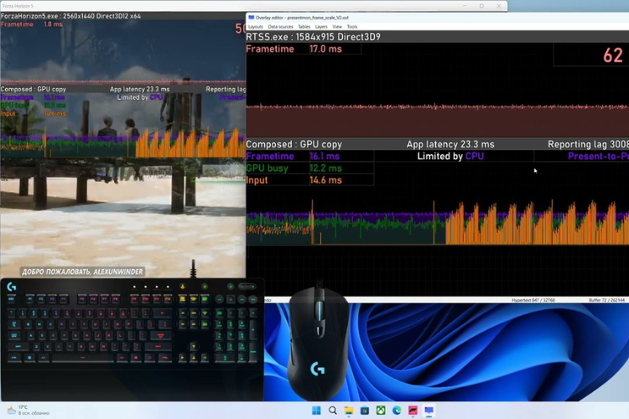629x419 pixels.
Task: Click the large 62 framerate counter
Action: 612,56
